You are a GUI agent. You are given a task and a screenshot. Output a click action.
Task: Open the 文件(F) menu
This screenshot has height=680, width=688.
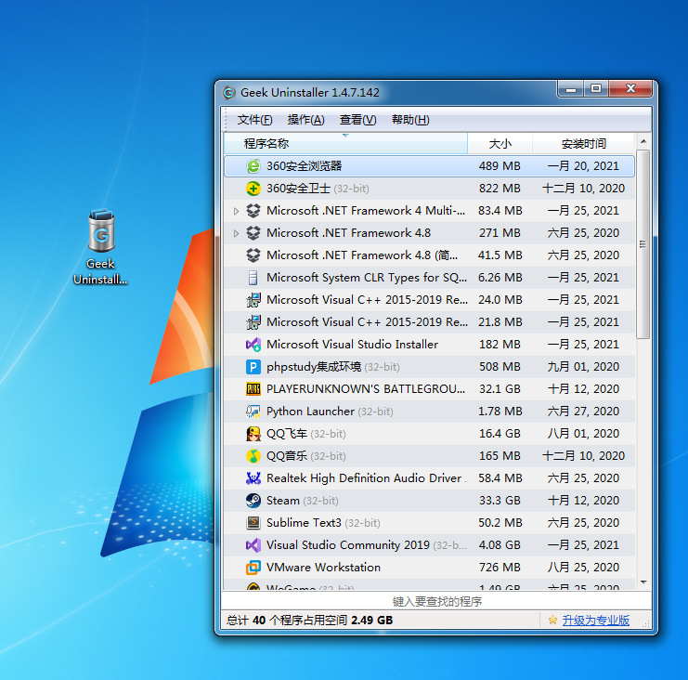254,120
